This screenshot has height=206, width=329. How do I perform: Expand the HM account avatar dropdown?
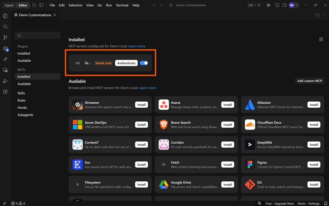pyautogui.click(x=294, y=5)
